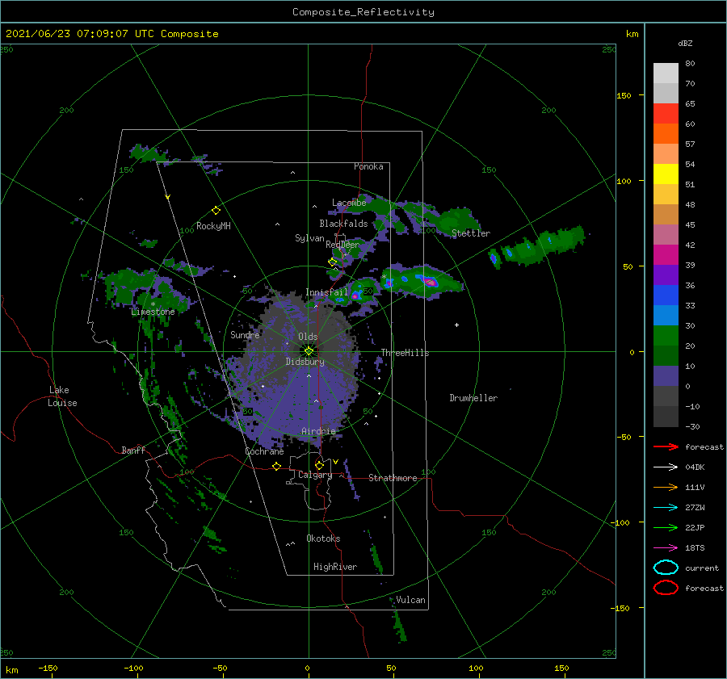The image size is (727, 679).
Task: Click the Calgary city label
Action: 315,475
